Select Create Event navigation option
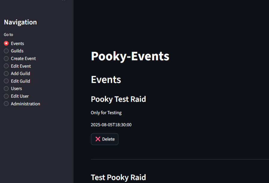 click(x=6, y=58)
